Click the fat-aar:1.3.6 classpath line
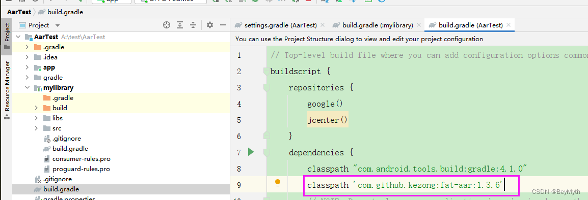Screen dimensions: 588x200 (405, 185)
